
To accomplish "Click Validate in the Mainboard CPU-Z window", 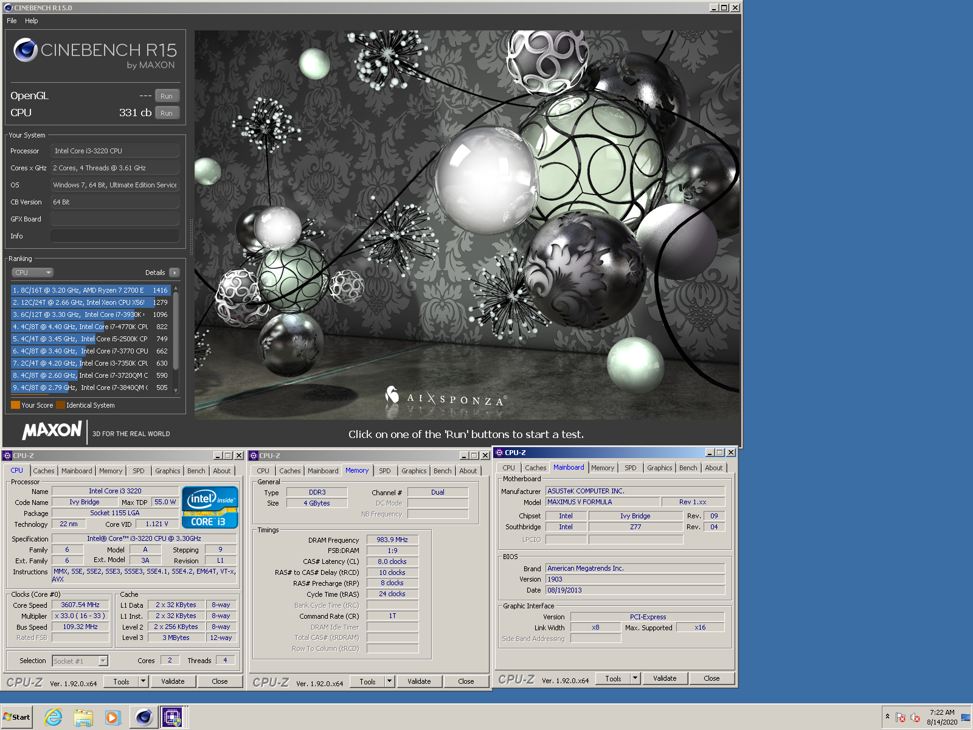I will 665,678.
